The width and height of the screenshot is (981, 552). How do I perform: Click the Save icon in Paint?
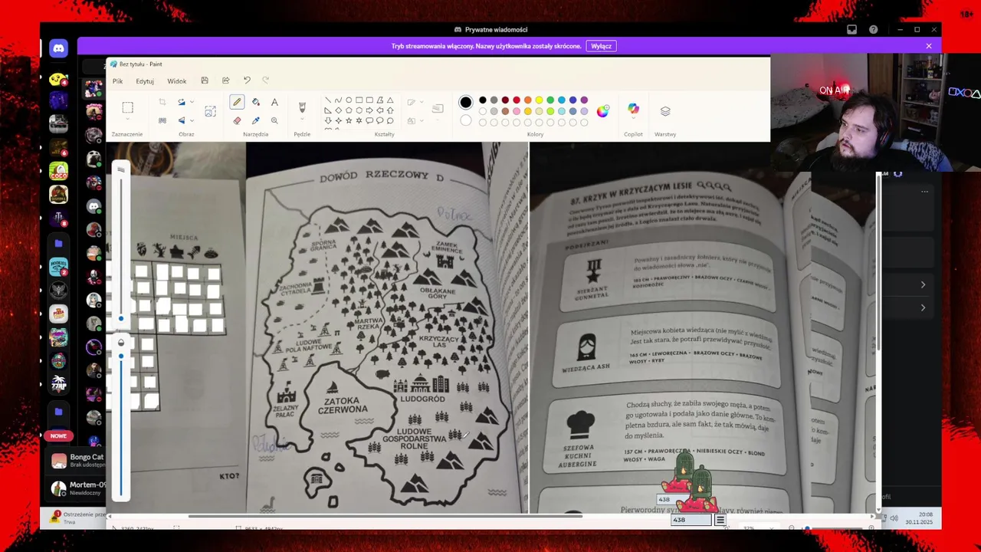[x=205, y=80]
